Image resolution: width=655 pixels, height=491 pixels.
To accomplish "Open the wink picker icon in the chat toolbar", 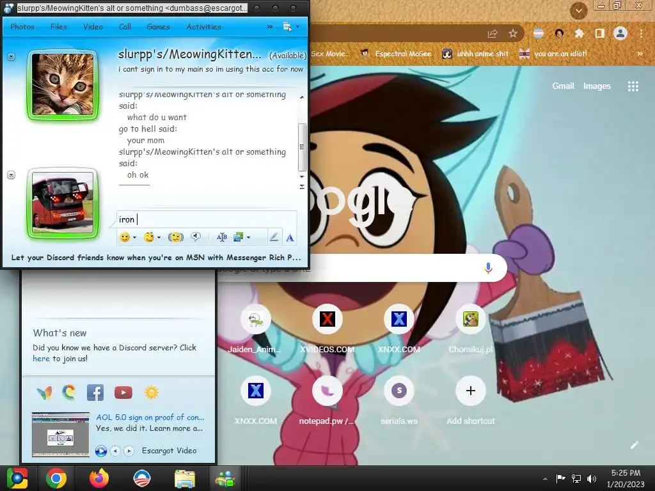I will [x=148, y=237].
